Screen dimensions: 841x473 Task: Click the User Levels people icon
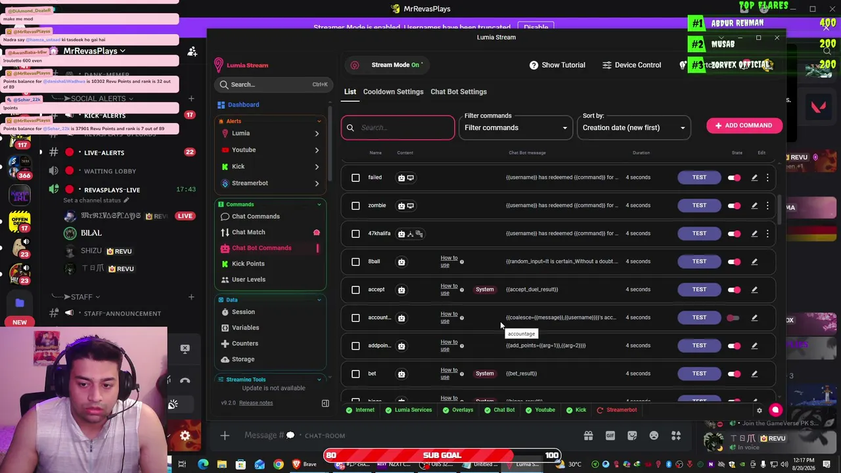[x=225, y=279]
